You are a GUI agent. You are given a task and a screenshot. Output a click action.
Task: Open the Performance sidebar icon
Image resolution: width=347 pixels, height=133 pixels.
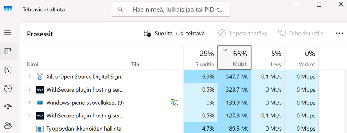click(x=8, y=70)
